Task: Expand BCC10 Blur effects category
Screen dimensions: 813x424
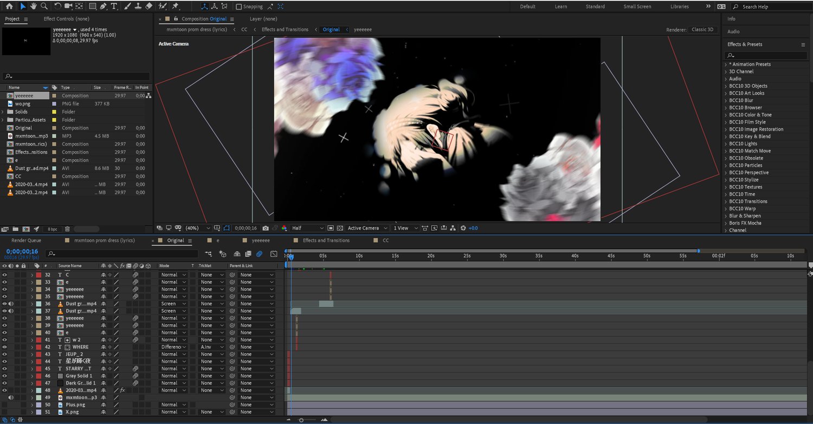Action: (x=726, y=100)
